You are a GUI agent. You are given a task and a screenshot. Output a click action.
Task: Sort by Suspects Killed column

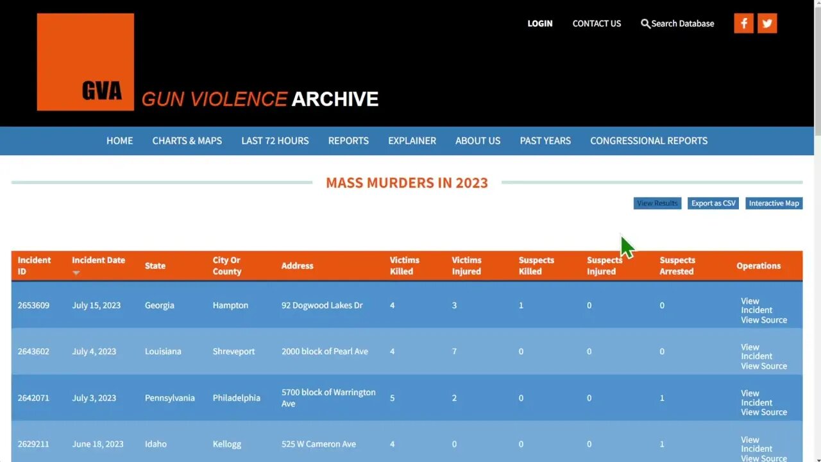[x=536, y=266]
